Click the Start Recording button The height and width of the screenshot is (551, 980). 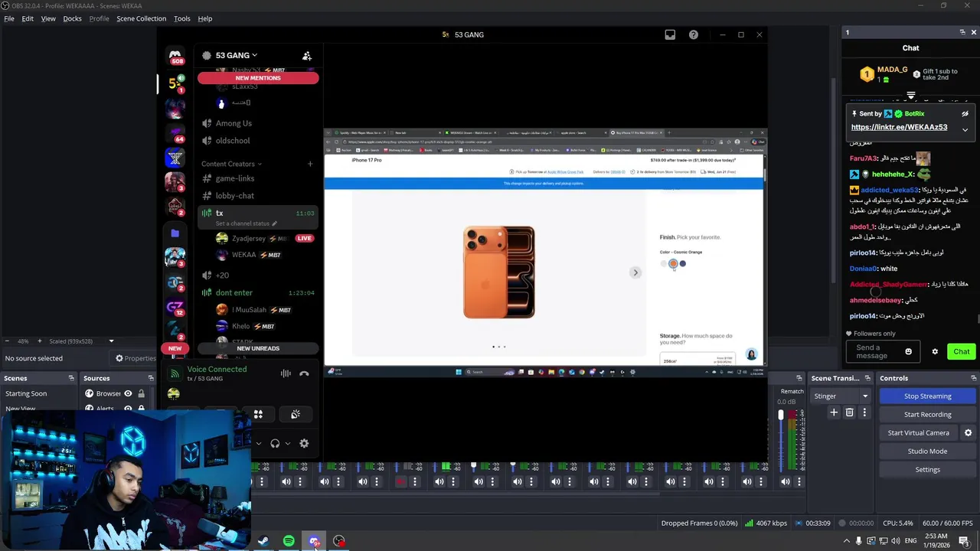pyautogui.click(x=927, y=415)
